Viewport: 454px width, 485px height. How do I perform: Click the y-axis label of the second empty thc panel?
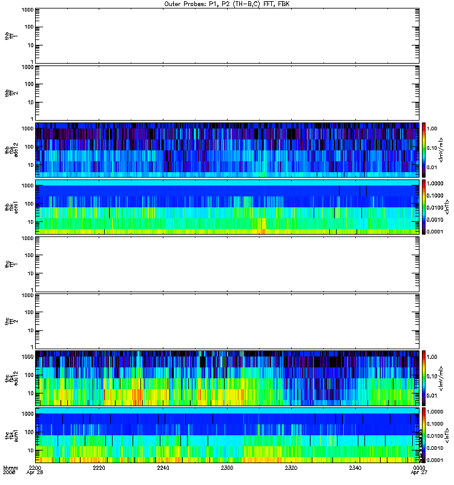click(x=12, y=321)
